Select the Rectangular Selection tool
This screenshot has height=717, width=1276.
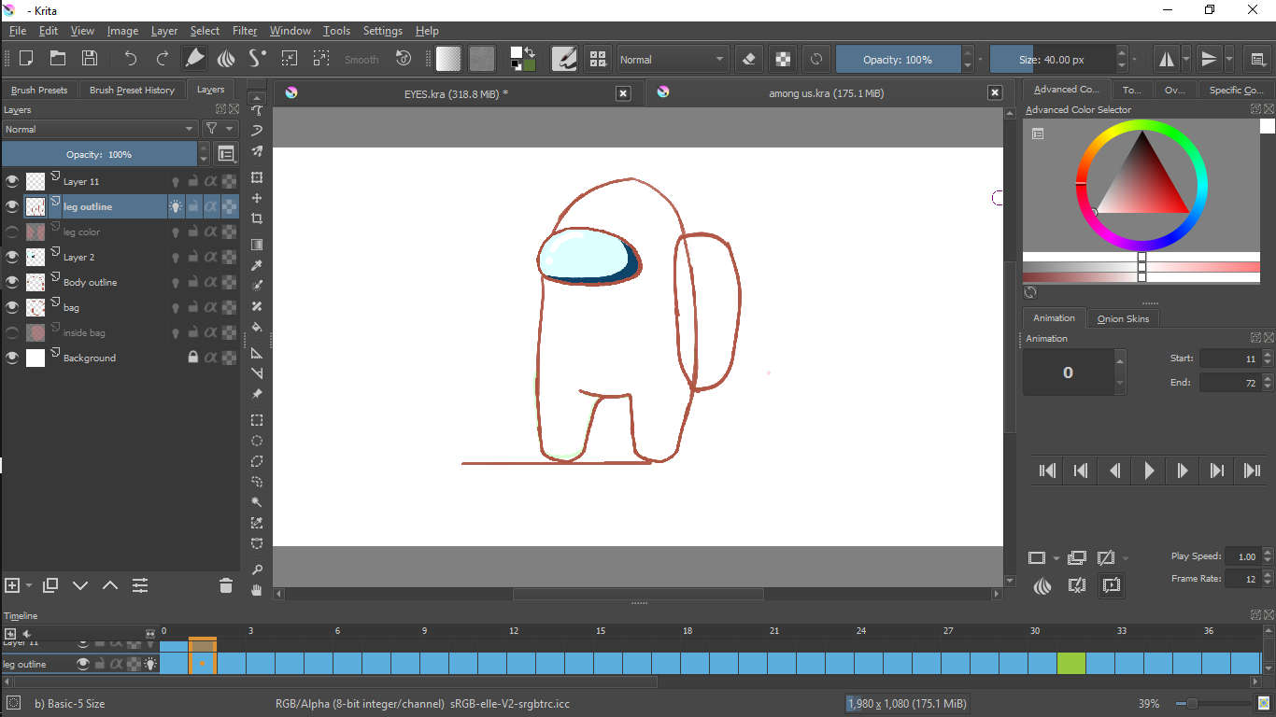[257, 420]
